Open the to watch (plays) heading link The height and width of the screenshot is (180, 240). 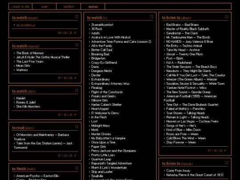click(x=24, y=91)
